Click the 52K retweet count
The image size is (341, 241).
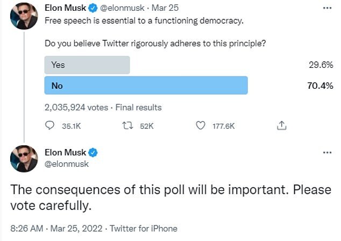pos(147,126)
